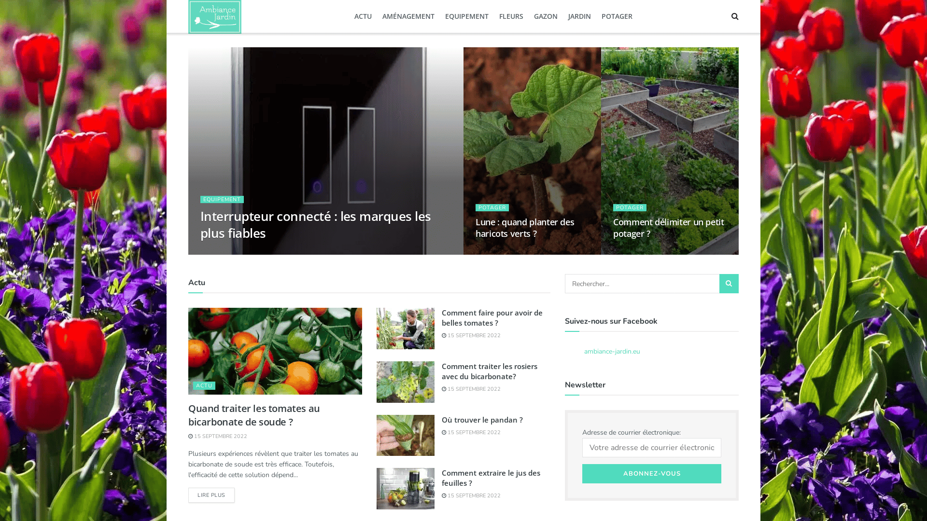Click the Ambiance Jardin logo
The width and height of the screenshot is (927, 521).
click(215, 17)
